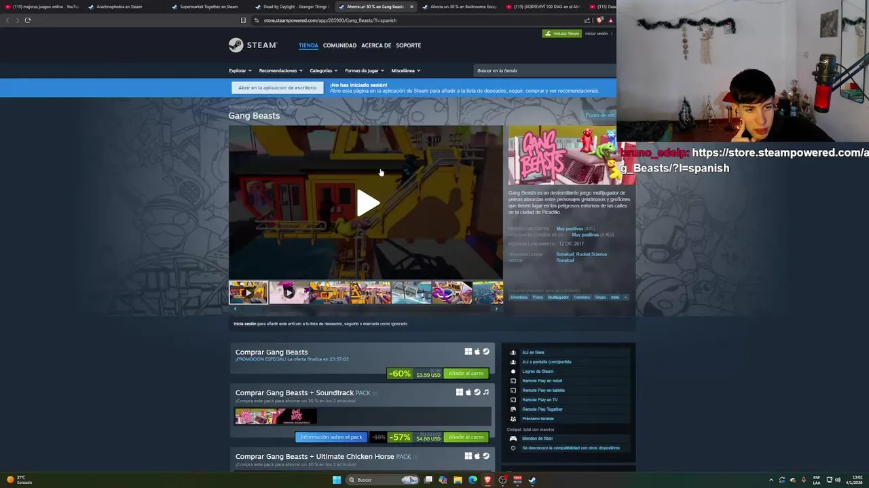
Task: Click the ESP LAA language indicator
Action: (x=817, y=480)
